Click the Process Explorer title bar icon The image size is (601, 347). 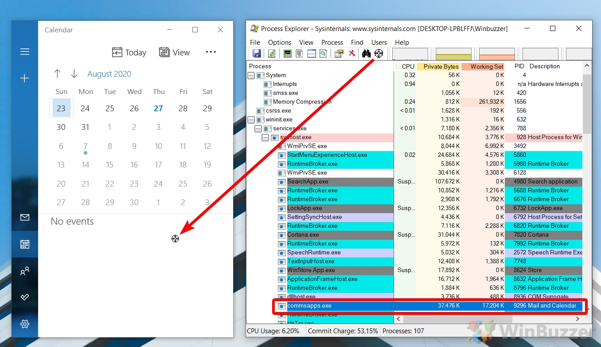[x=254, y=28]
